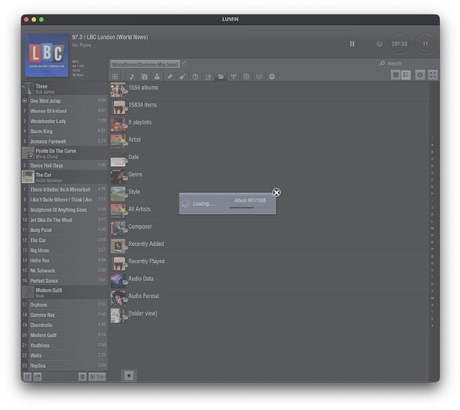The width and height of the screenshot is (460, 410).
Task: Select The Car album header by Arctic Monkeys
Action: [x=65, y=177]
